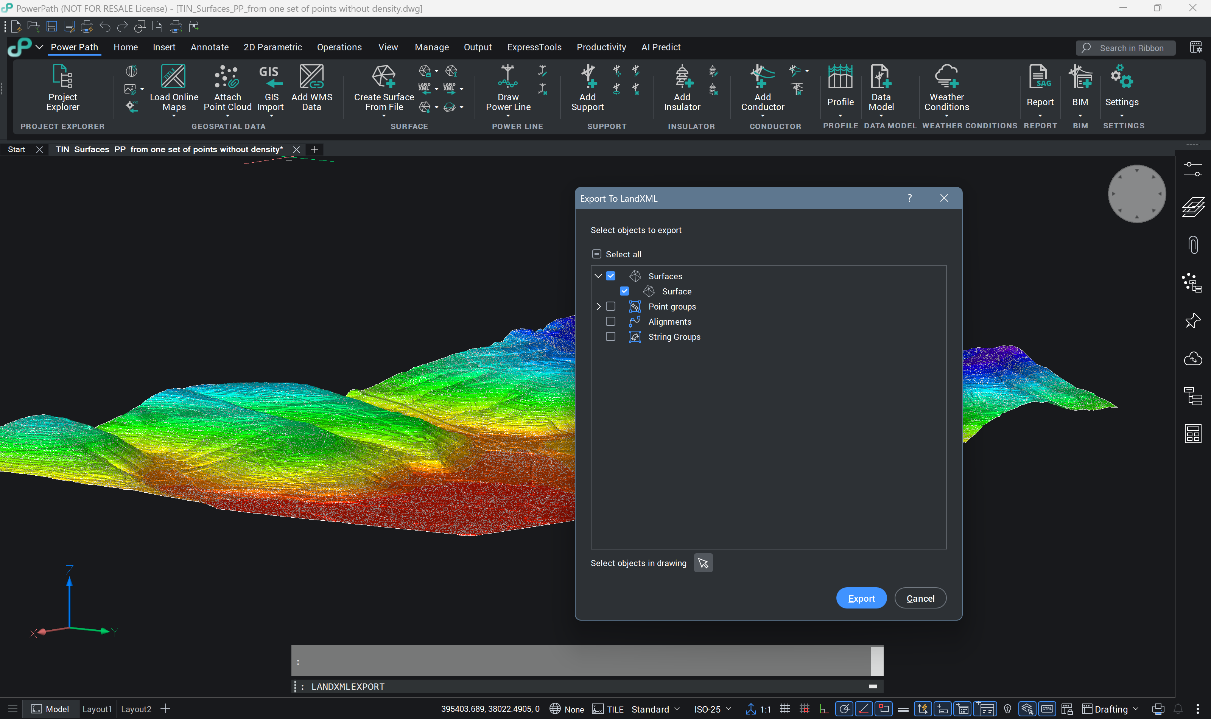The height and width of the screenshot is (719, 1211).
Task: Open the Layout1 tab
Action: point(97,709)
